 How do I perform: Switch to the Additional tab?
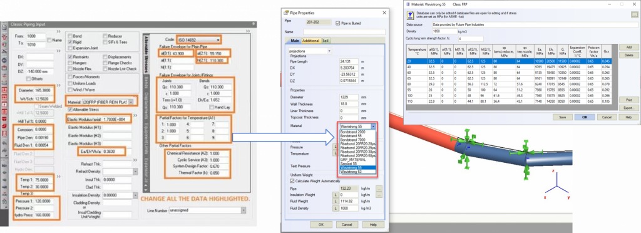click(x=310, y=41)
